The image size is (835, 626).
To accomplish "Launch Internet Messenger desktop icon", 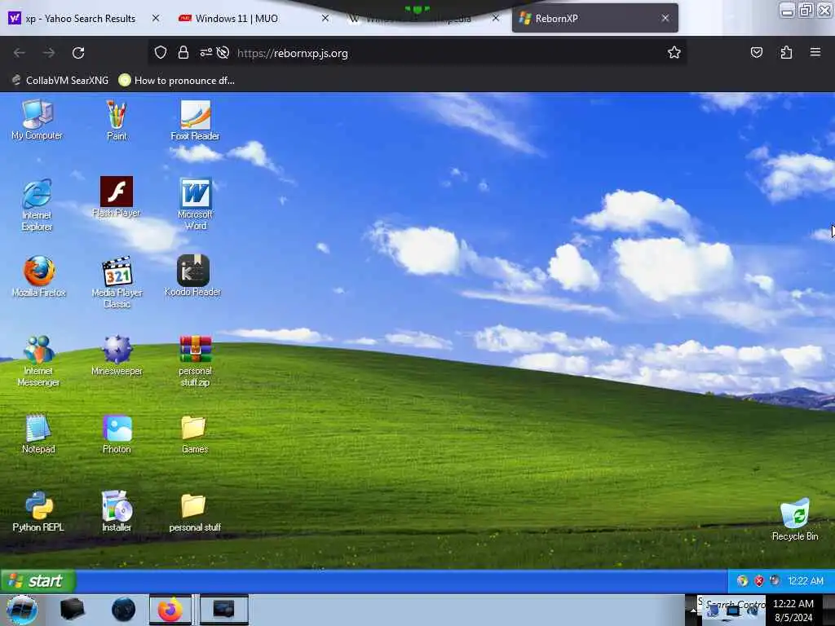I will [38, 361].
